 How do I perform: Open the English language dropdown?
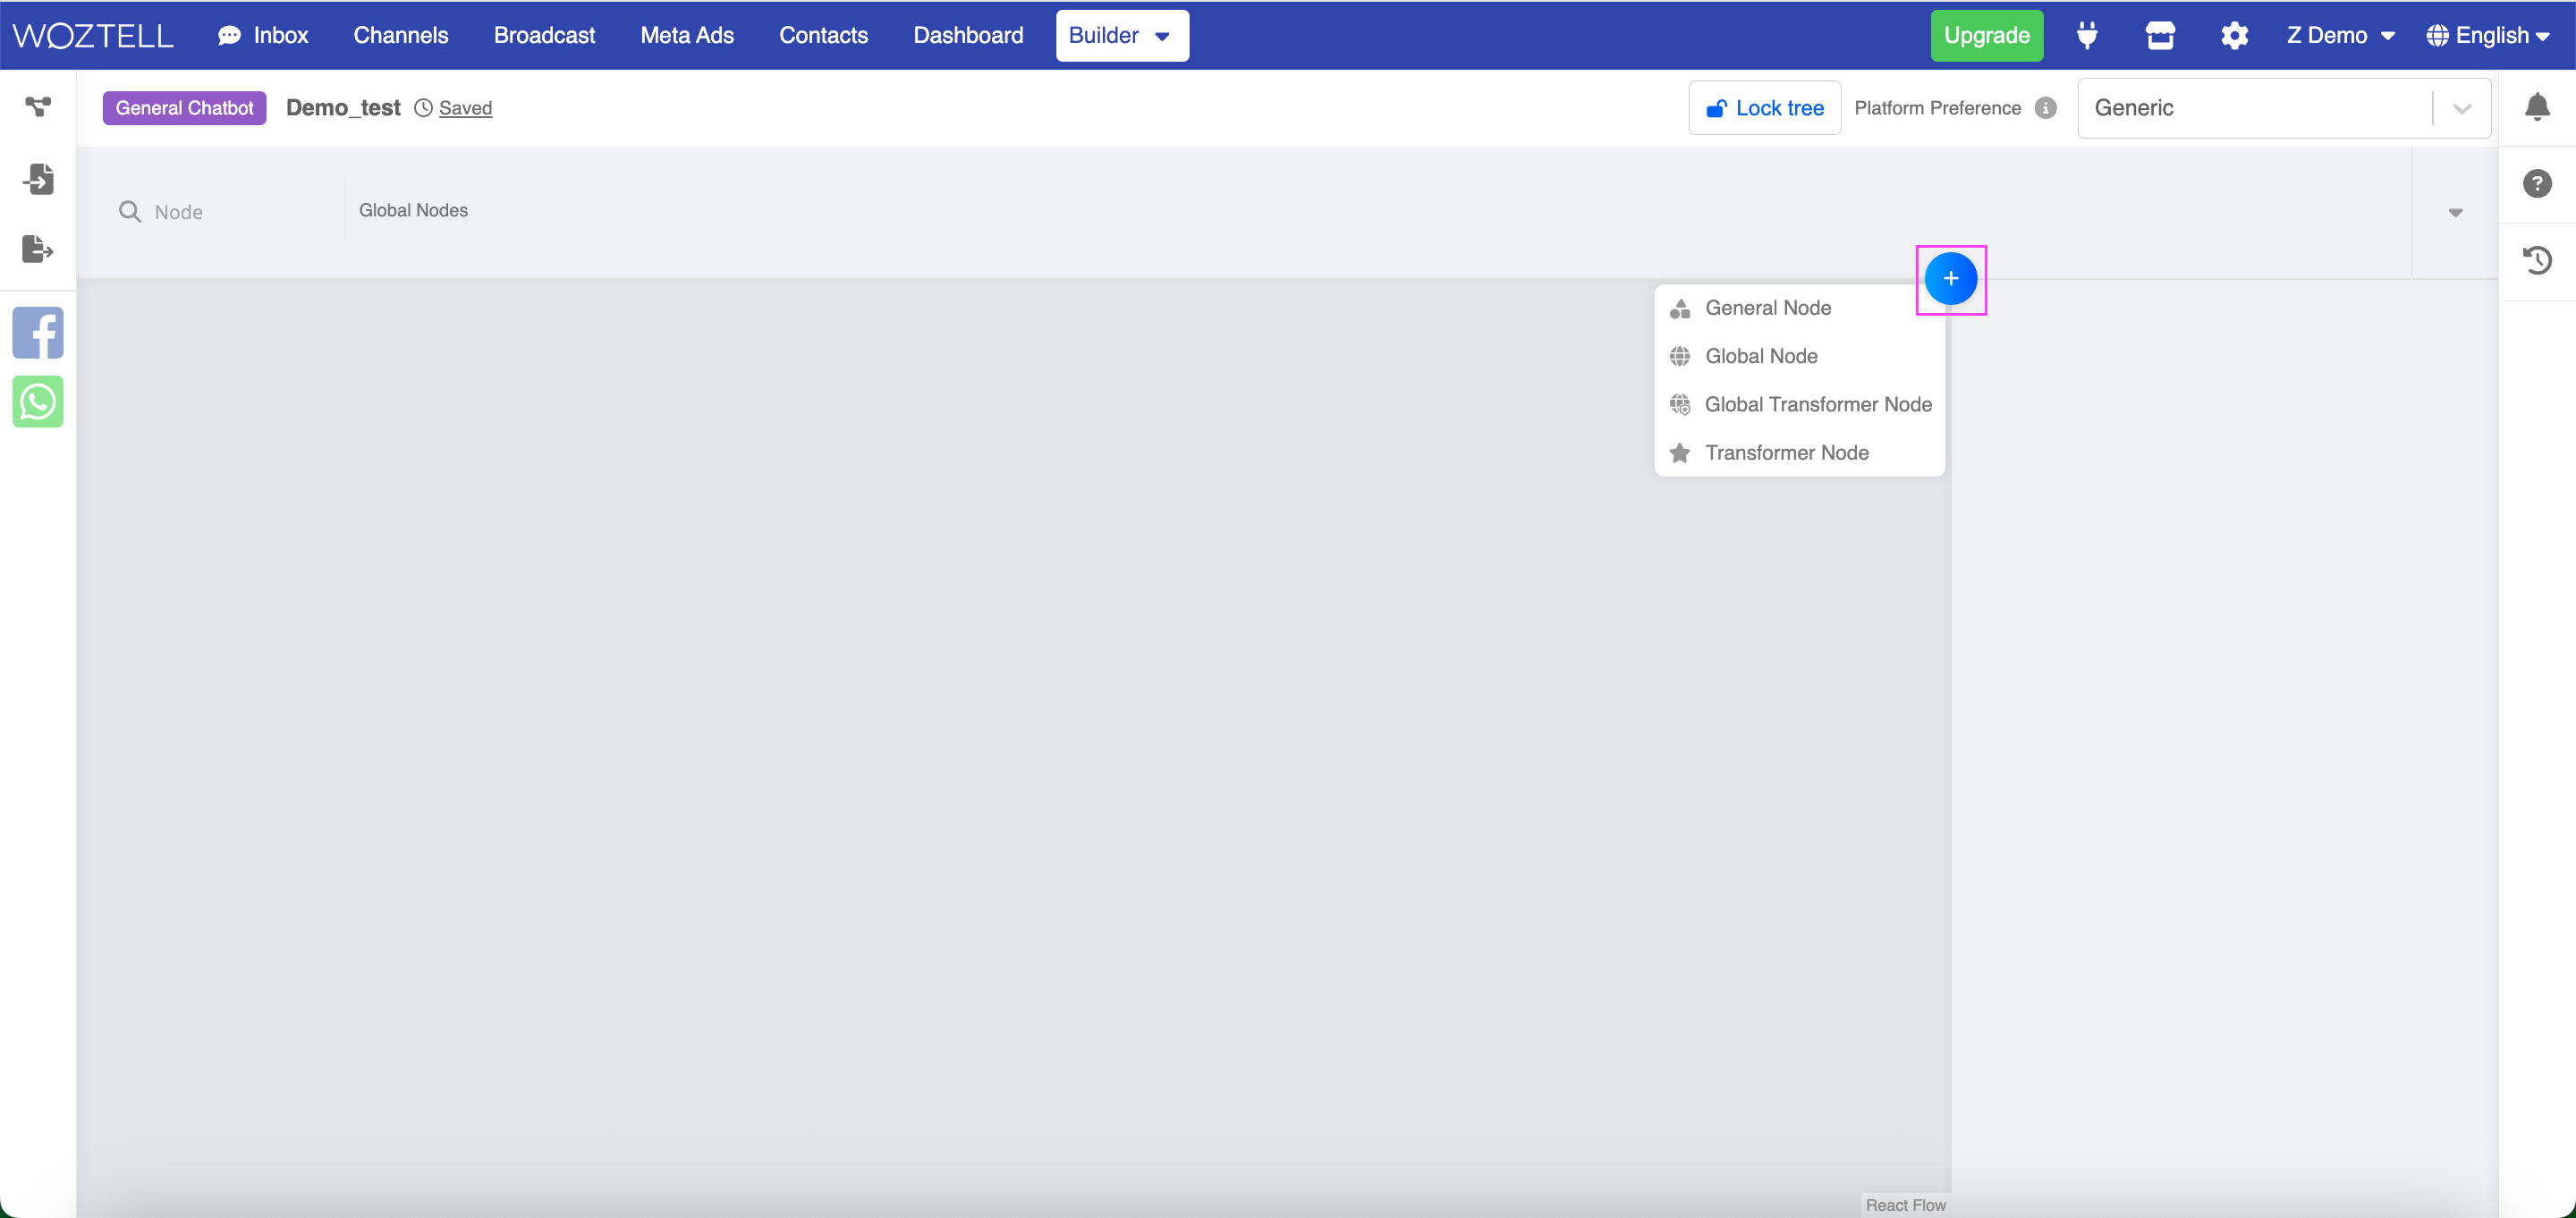2487,35
